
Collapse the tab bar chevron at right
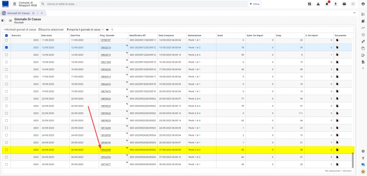[x=354, y=13]
